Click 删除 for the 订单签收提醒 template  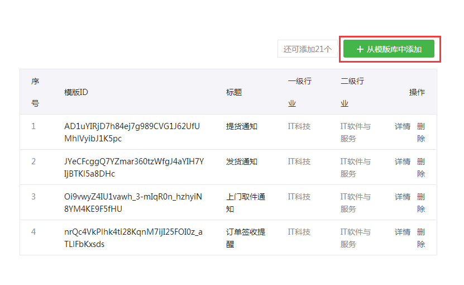(421, 238)
